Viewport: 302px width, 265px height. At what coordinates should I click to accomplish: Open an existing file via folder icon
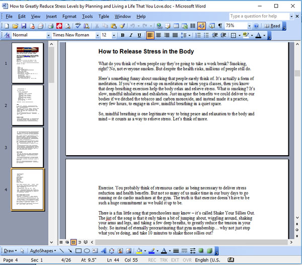pyautogui.click(x=15, y=26)
